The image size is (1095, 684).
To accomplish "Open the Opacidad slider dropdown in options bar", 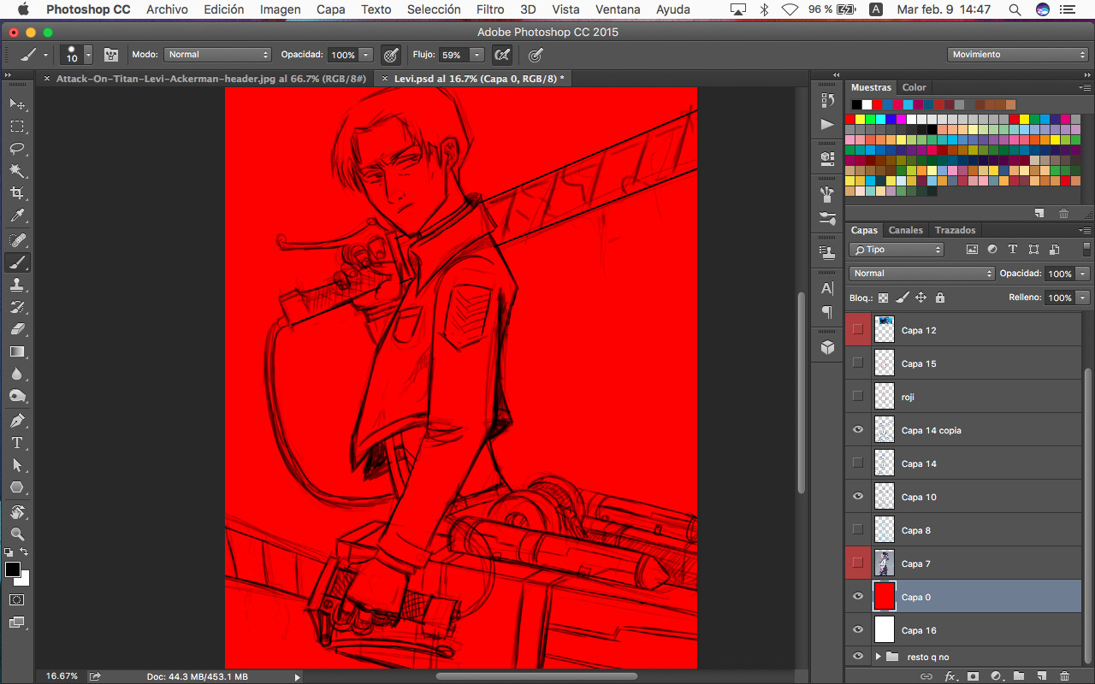I will [x=366, y=55].
